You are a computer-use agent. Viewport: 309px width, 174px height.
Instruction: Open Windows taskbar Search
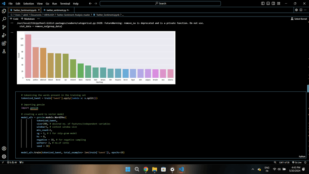pos(137,169)
